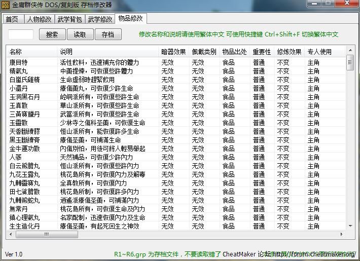Go to the 武学修改 tab

point(99,20)
